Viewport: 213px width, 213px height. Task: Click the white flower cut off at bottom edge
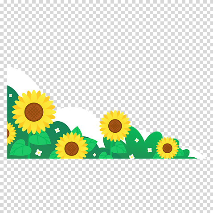(x=131, y=156)
